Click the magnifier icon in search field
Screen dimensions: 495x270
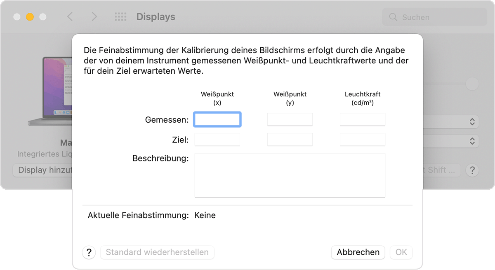click(x=394, y=17)
